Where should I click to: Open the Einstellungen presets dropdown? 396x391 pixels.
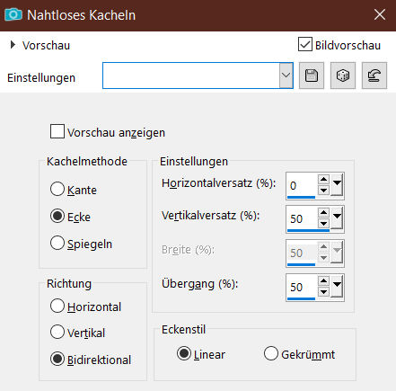coord(286,76)
